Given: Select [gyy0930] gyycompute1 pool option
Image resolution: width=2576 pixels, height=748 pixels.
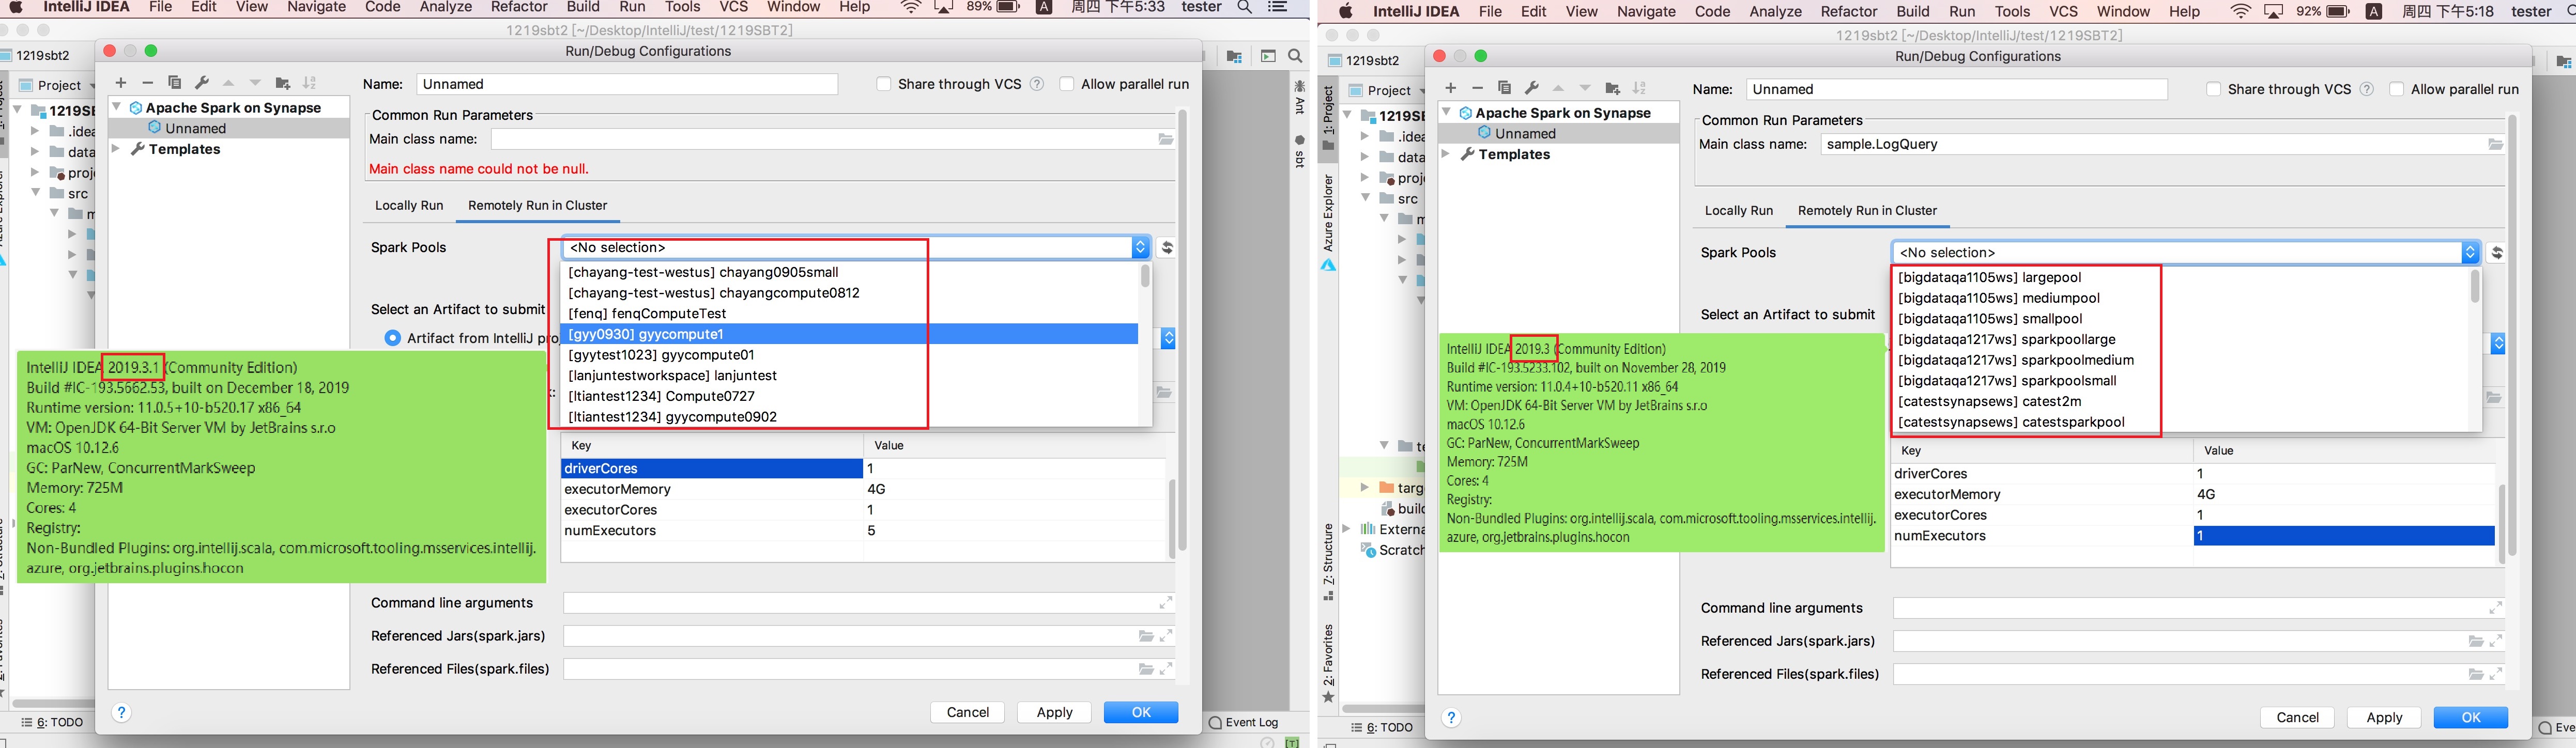Looking at the screenshot, I should point(850,334).
